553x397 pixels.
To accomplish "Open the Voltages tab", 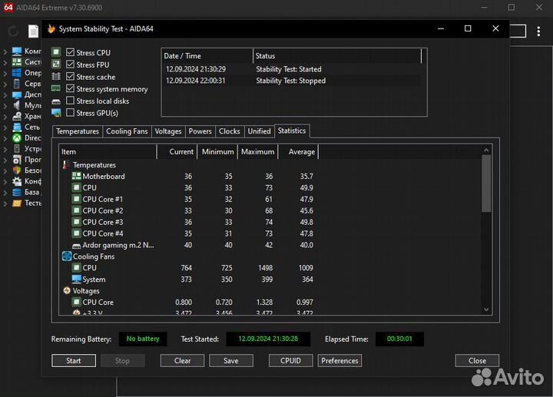I will [x=168, y=131].
